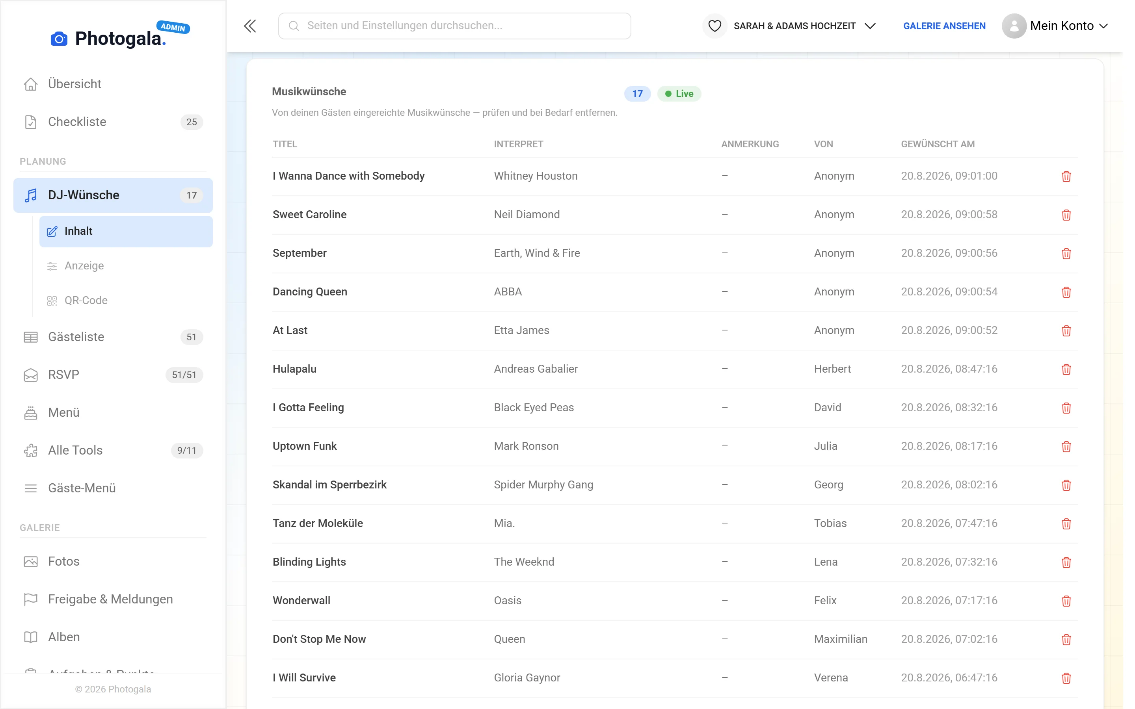This screenshot has height=709, width=1135.
Task: Click the requester name "Herbert"
Action: click(x=832, y=369)
